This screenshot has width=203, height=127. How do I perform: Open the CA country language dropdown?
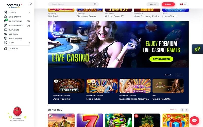[x=184, y=4]
